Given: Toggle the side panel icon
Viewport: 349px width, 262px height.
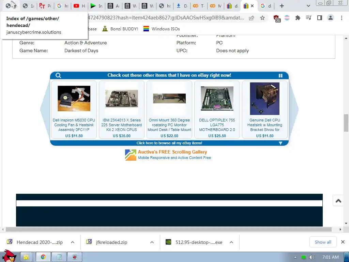Looking at the screenshot, I should click(x=320, y=18).
